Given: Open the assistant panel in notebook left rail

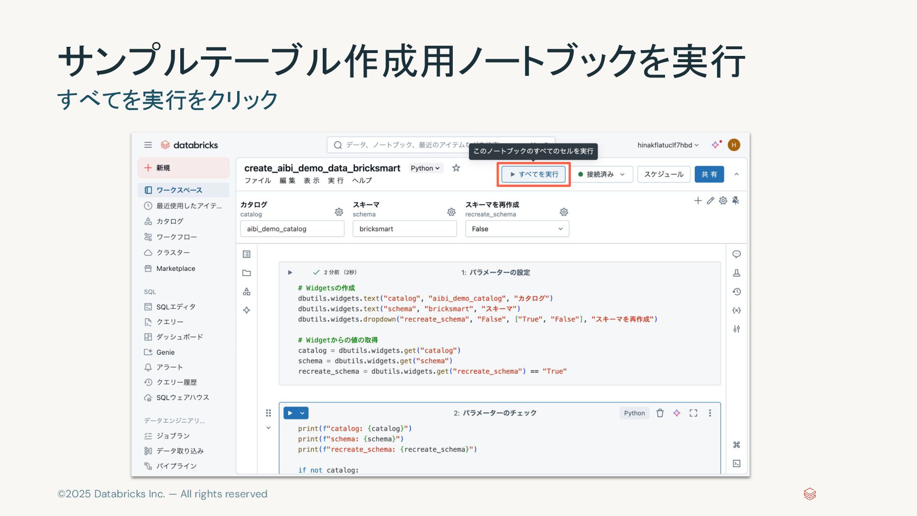Looking at the screenshot, I should pyautogui.click(x=247, y=310).
